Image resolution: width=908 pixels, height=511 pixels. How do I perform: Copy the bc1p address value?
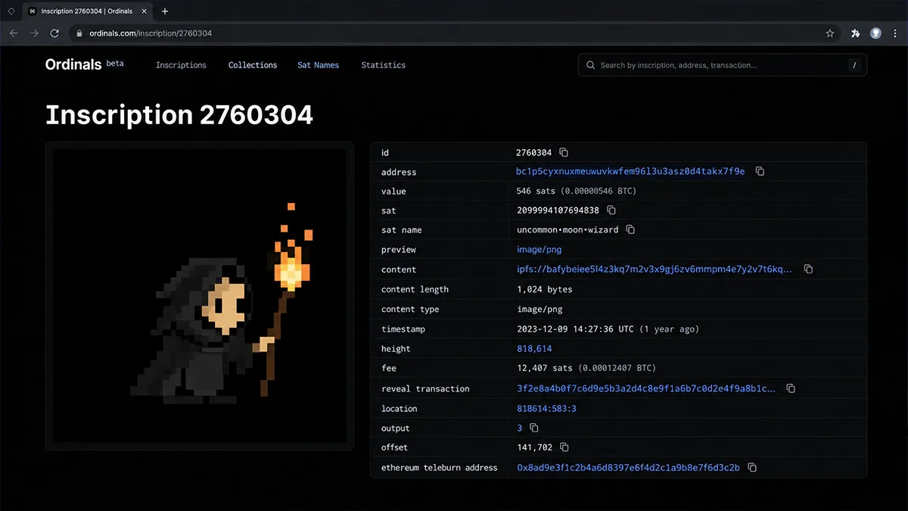(760, 172)
